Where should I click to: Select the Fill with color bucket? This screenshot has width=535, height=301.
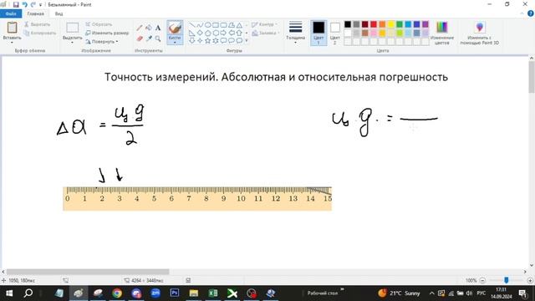pyautogui.click(x=149, y=28)
